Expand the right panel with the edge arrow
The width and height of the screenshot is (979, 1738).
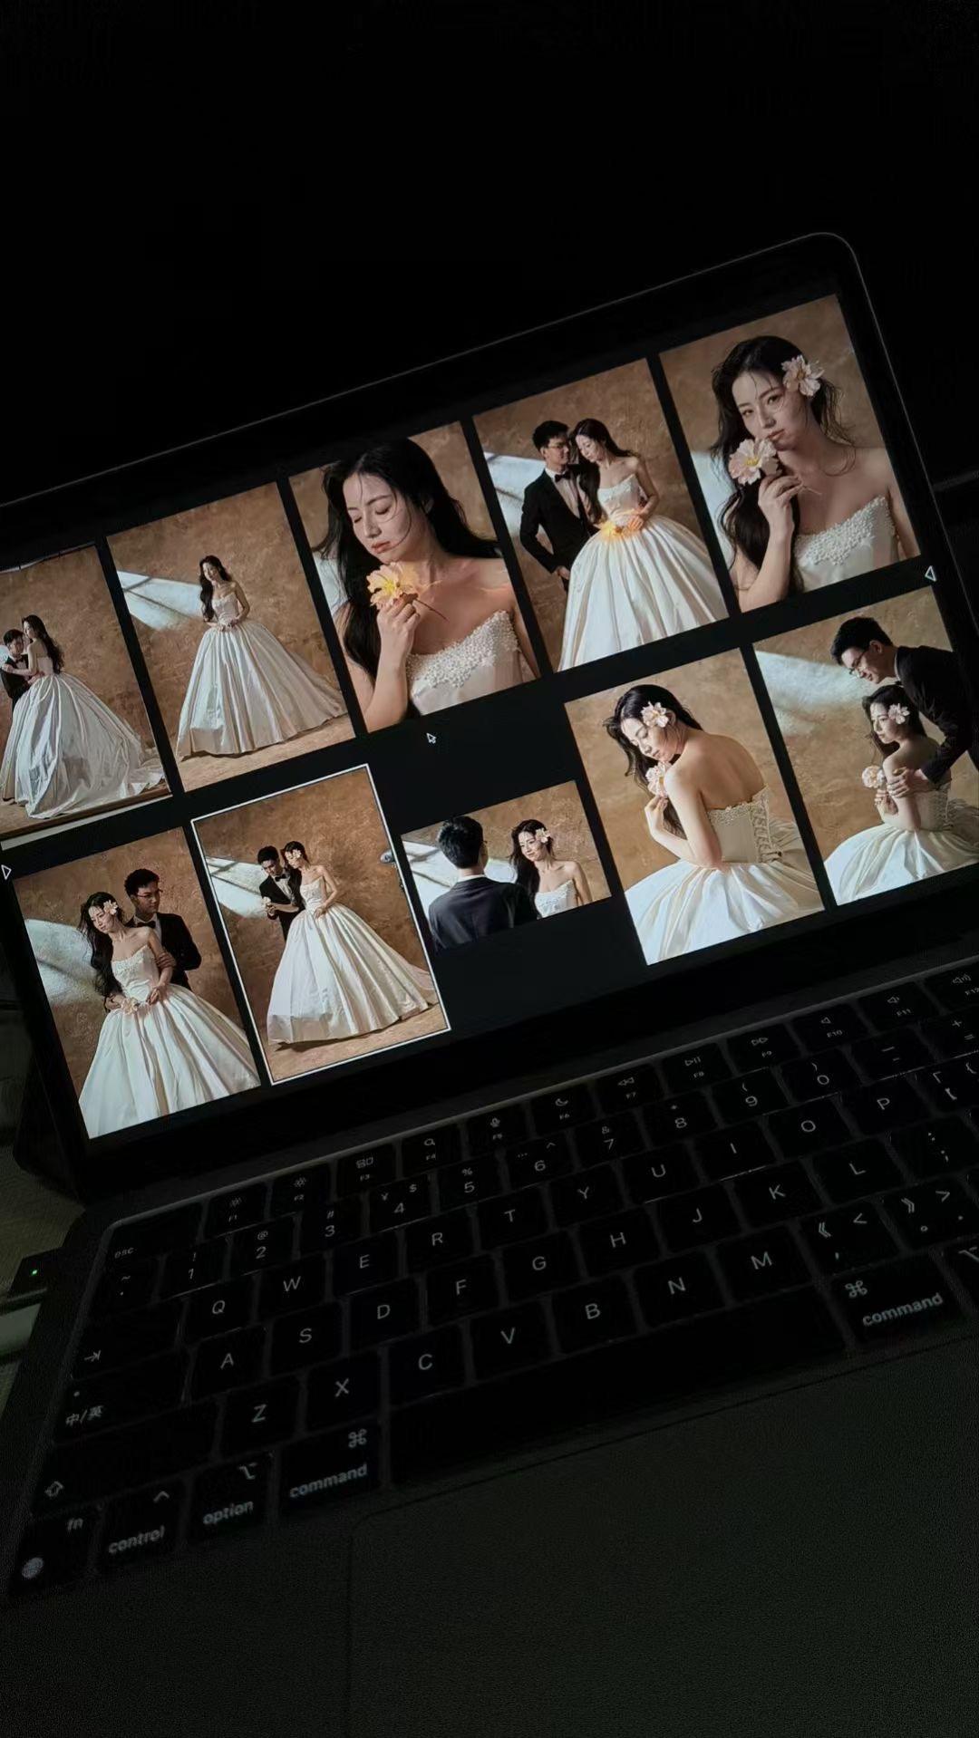pos(928,574)
